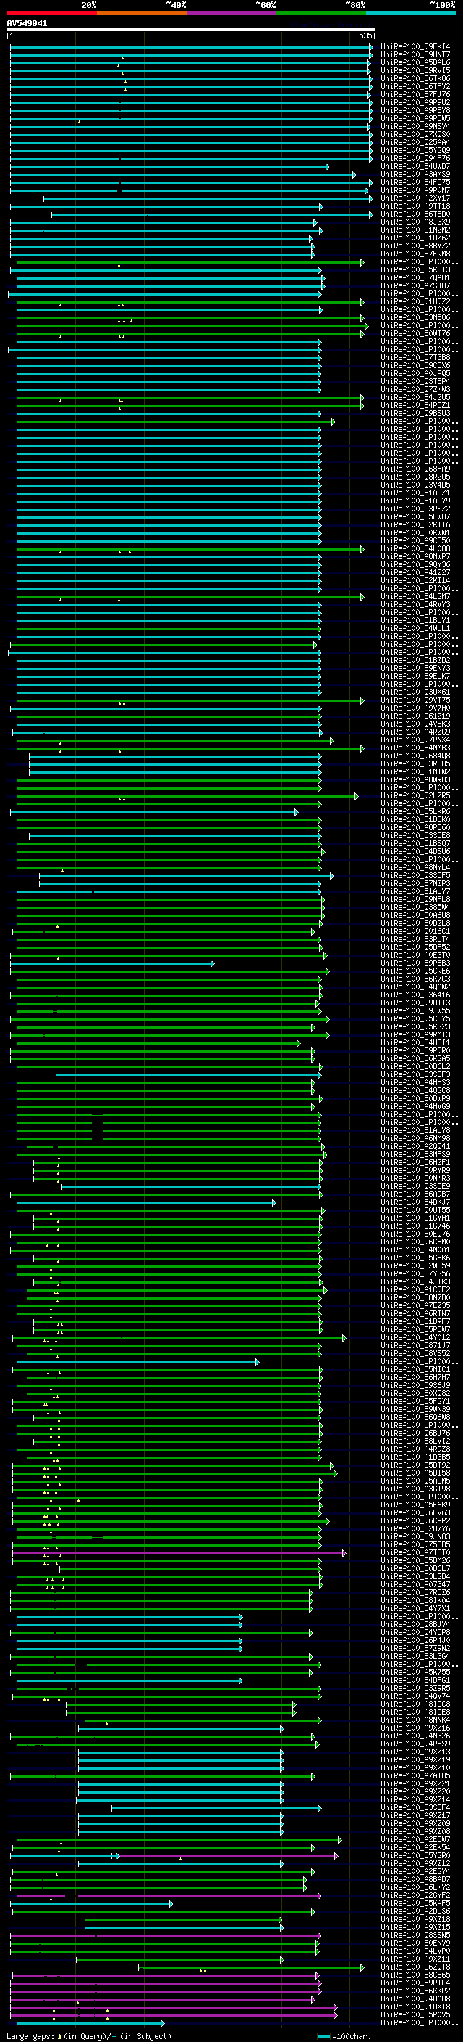This screenshot has width=463, height=2042.
Task: Click the cyan ~100% identity legend bar
Action: [411, 13]
